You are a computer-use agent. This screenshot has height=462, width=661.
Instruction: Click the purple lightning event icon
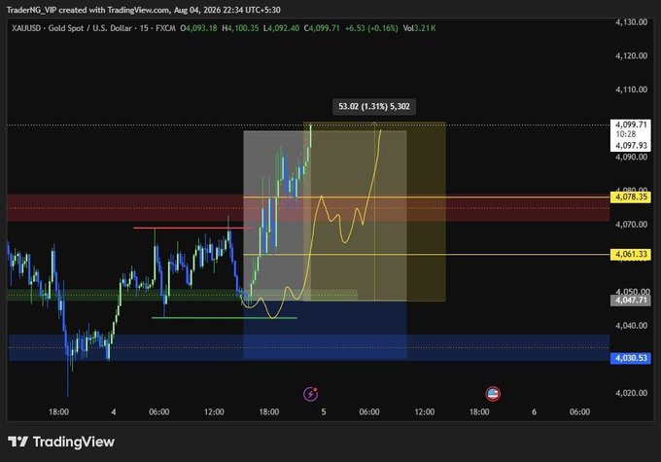point(311,394)
